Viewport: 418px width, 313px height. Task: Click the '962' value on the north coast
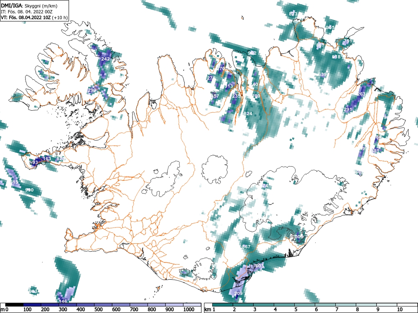252,53
